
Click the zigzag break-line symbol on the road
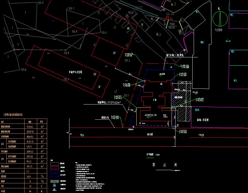point(69,133)
